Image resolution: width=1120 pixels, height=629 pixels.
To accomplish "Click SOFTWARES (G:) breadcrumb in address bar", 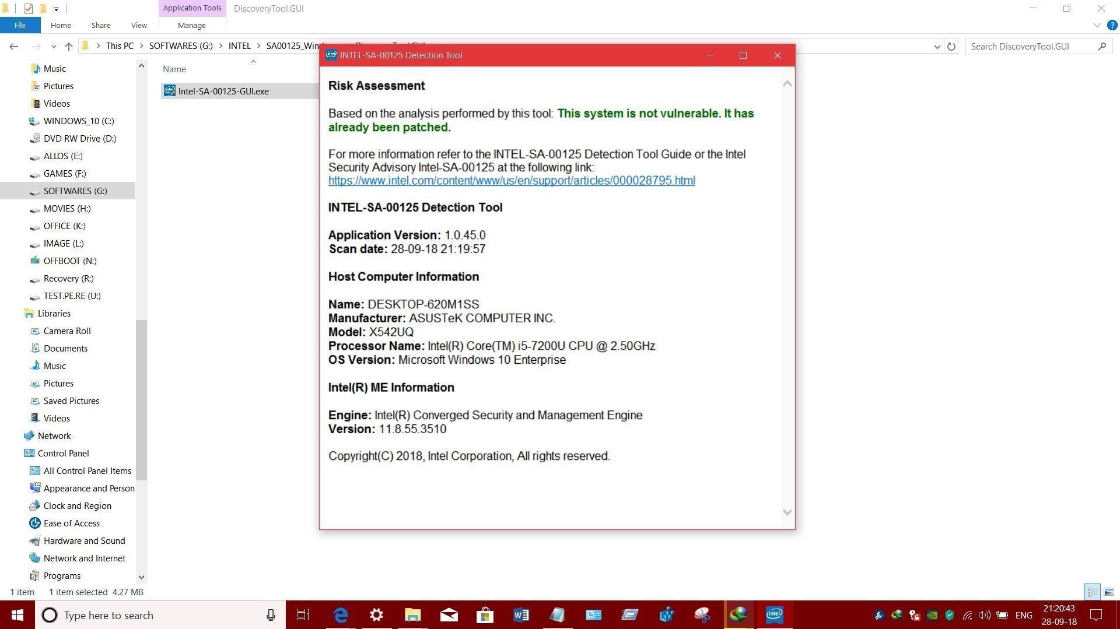I will tap(181, 46).
